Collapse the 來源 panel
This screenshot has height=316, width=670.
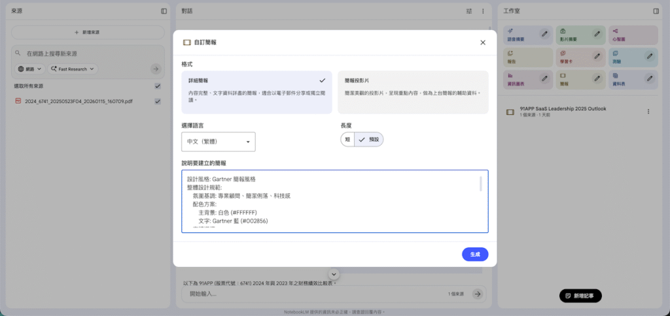coord(164,11)
